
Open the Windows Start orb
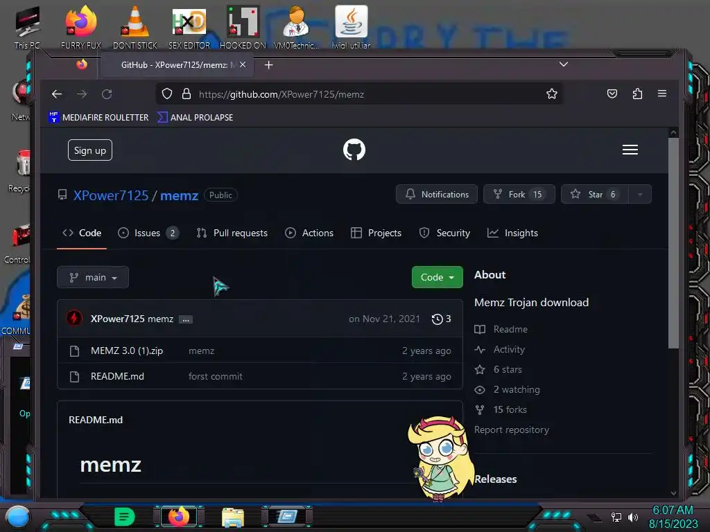17,517
